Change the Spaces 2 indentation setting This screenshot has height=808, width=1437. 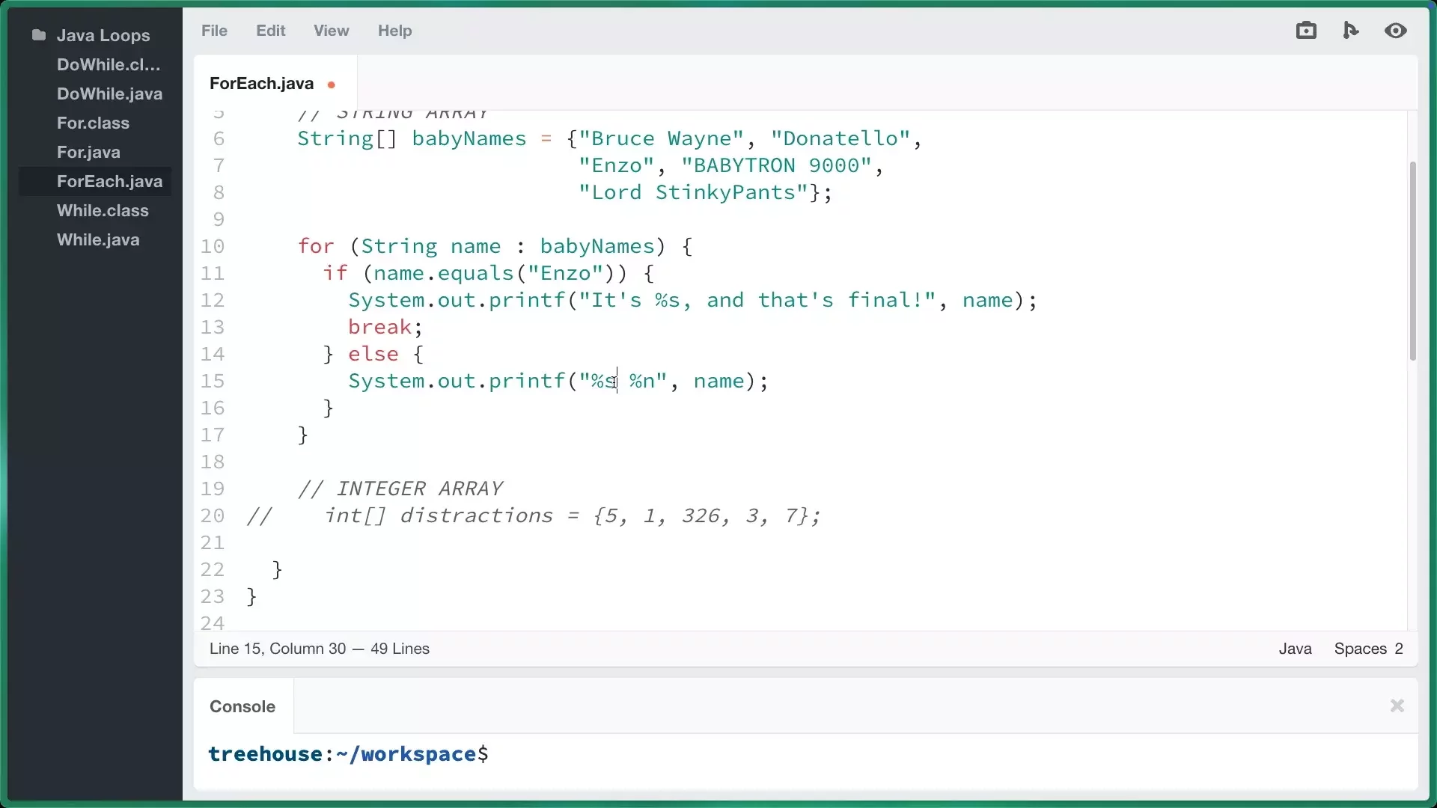click(x=1368, y=649)
